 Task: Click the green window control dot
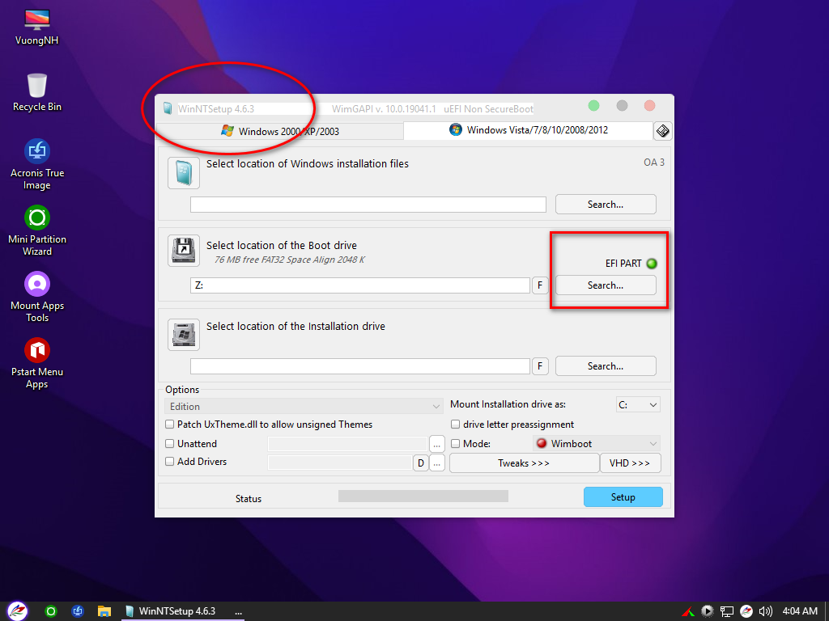pos(593,106)
